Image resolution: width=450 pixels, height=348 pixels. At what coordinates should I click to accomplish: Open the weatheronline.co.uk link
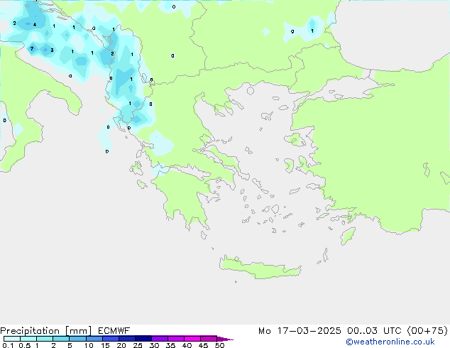tap(390, 342)
